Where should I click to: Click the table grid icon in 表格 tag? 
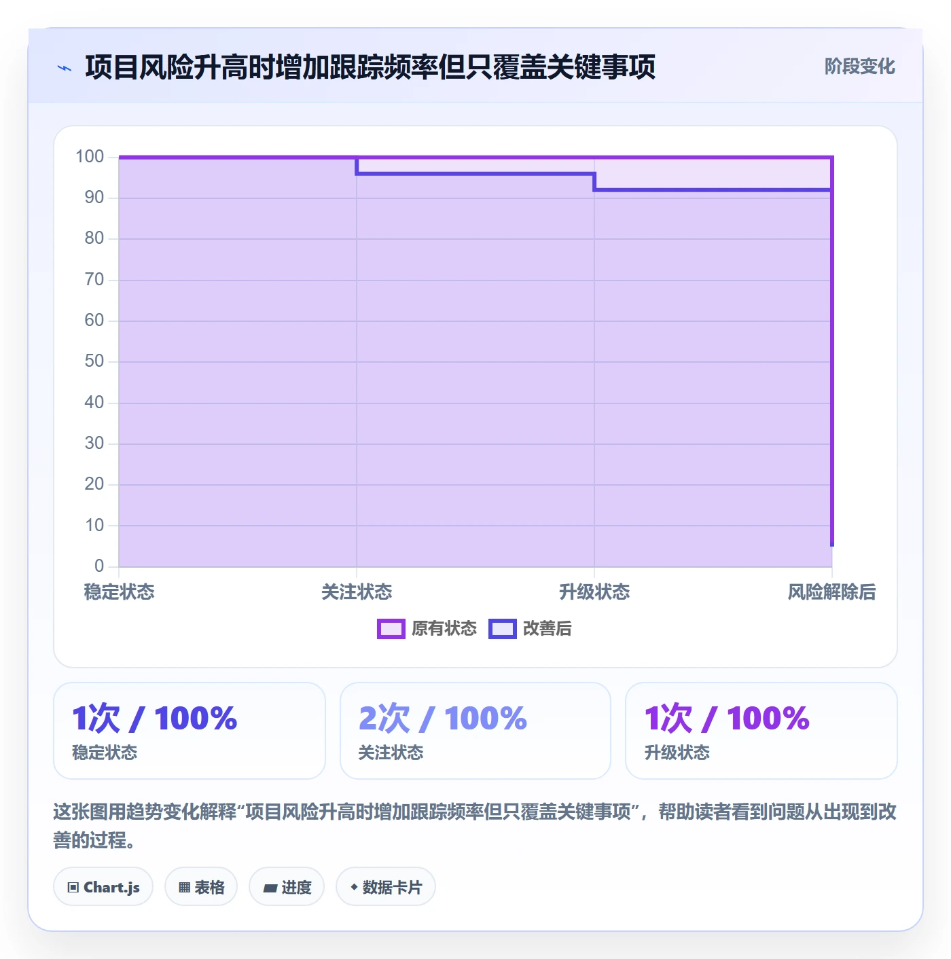[x=184, y=887]
